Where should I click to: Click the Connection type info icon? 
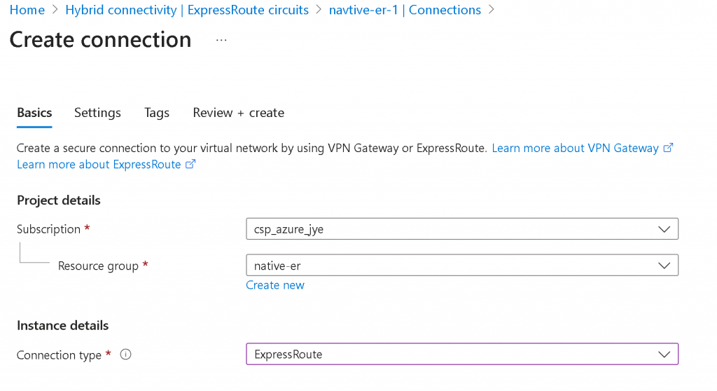pyautogui.click(x=126, y=355)
